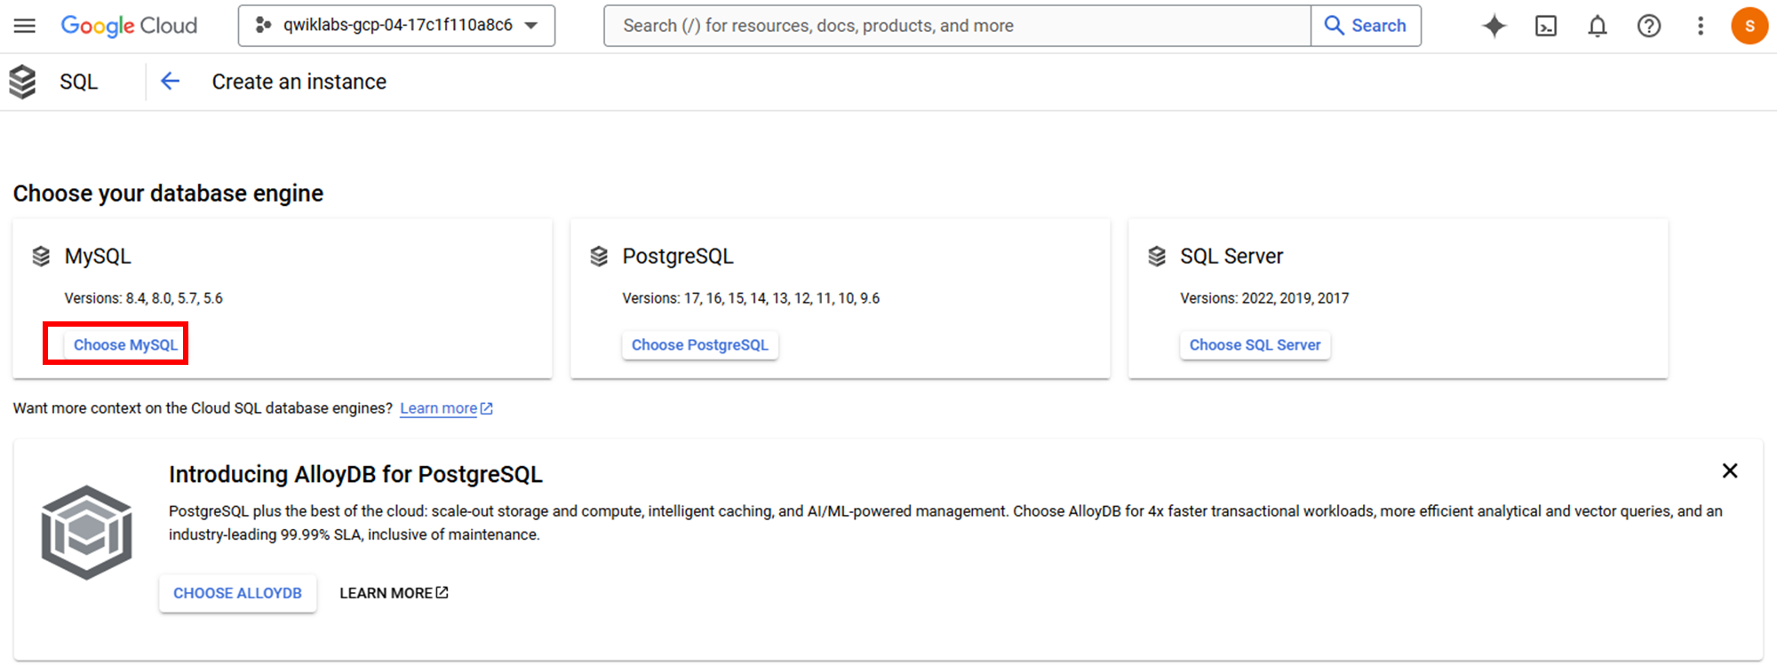Open the project selector qwiklabs-gcp-04 dropdown
Screen dimensions: 1777x672
(396, 26)
